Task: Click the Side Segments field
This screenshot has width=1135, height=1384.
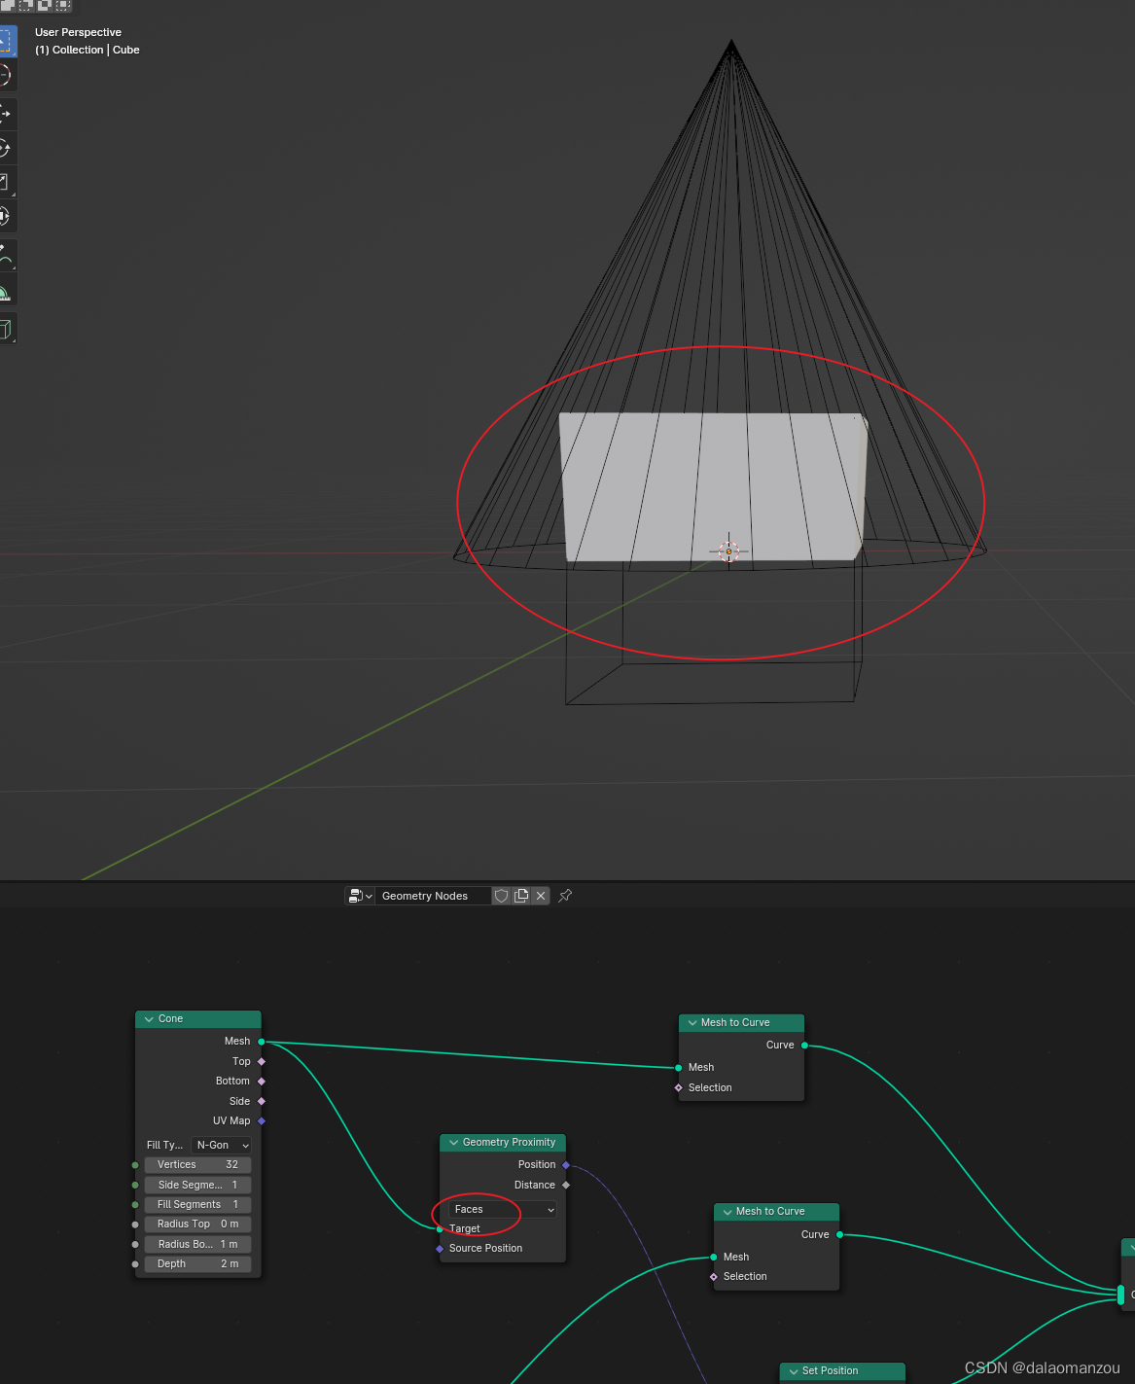Action: tap(197, 1185)
